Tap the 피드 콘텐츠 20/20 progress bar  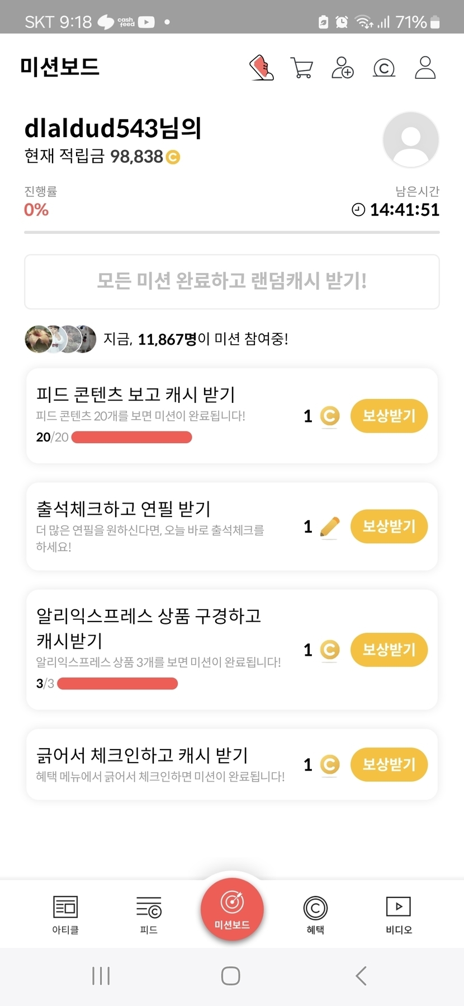pos(132,438)
